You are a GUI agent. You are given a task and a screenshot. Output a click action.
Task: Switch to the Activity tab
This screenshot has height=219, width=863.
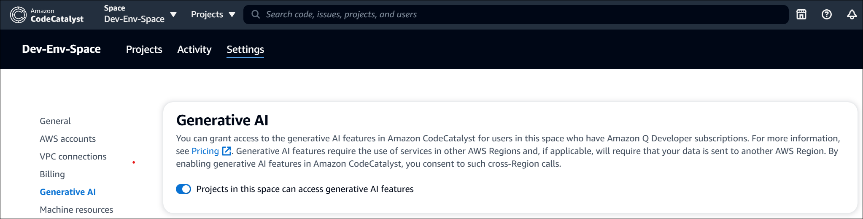pos(194,49)
